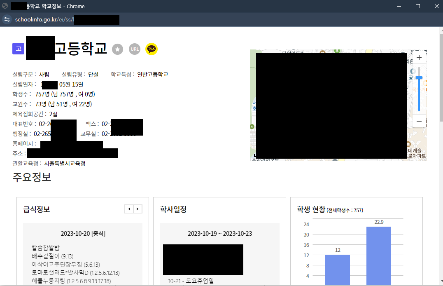Screen dimensions: 443x286
Task: Zoom out the map with minus button
Action: pos(419,121)
